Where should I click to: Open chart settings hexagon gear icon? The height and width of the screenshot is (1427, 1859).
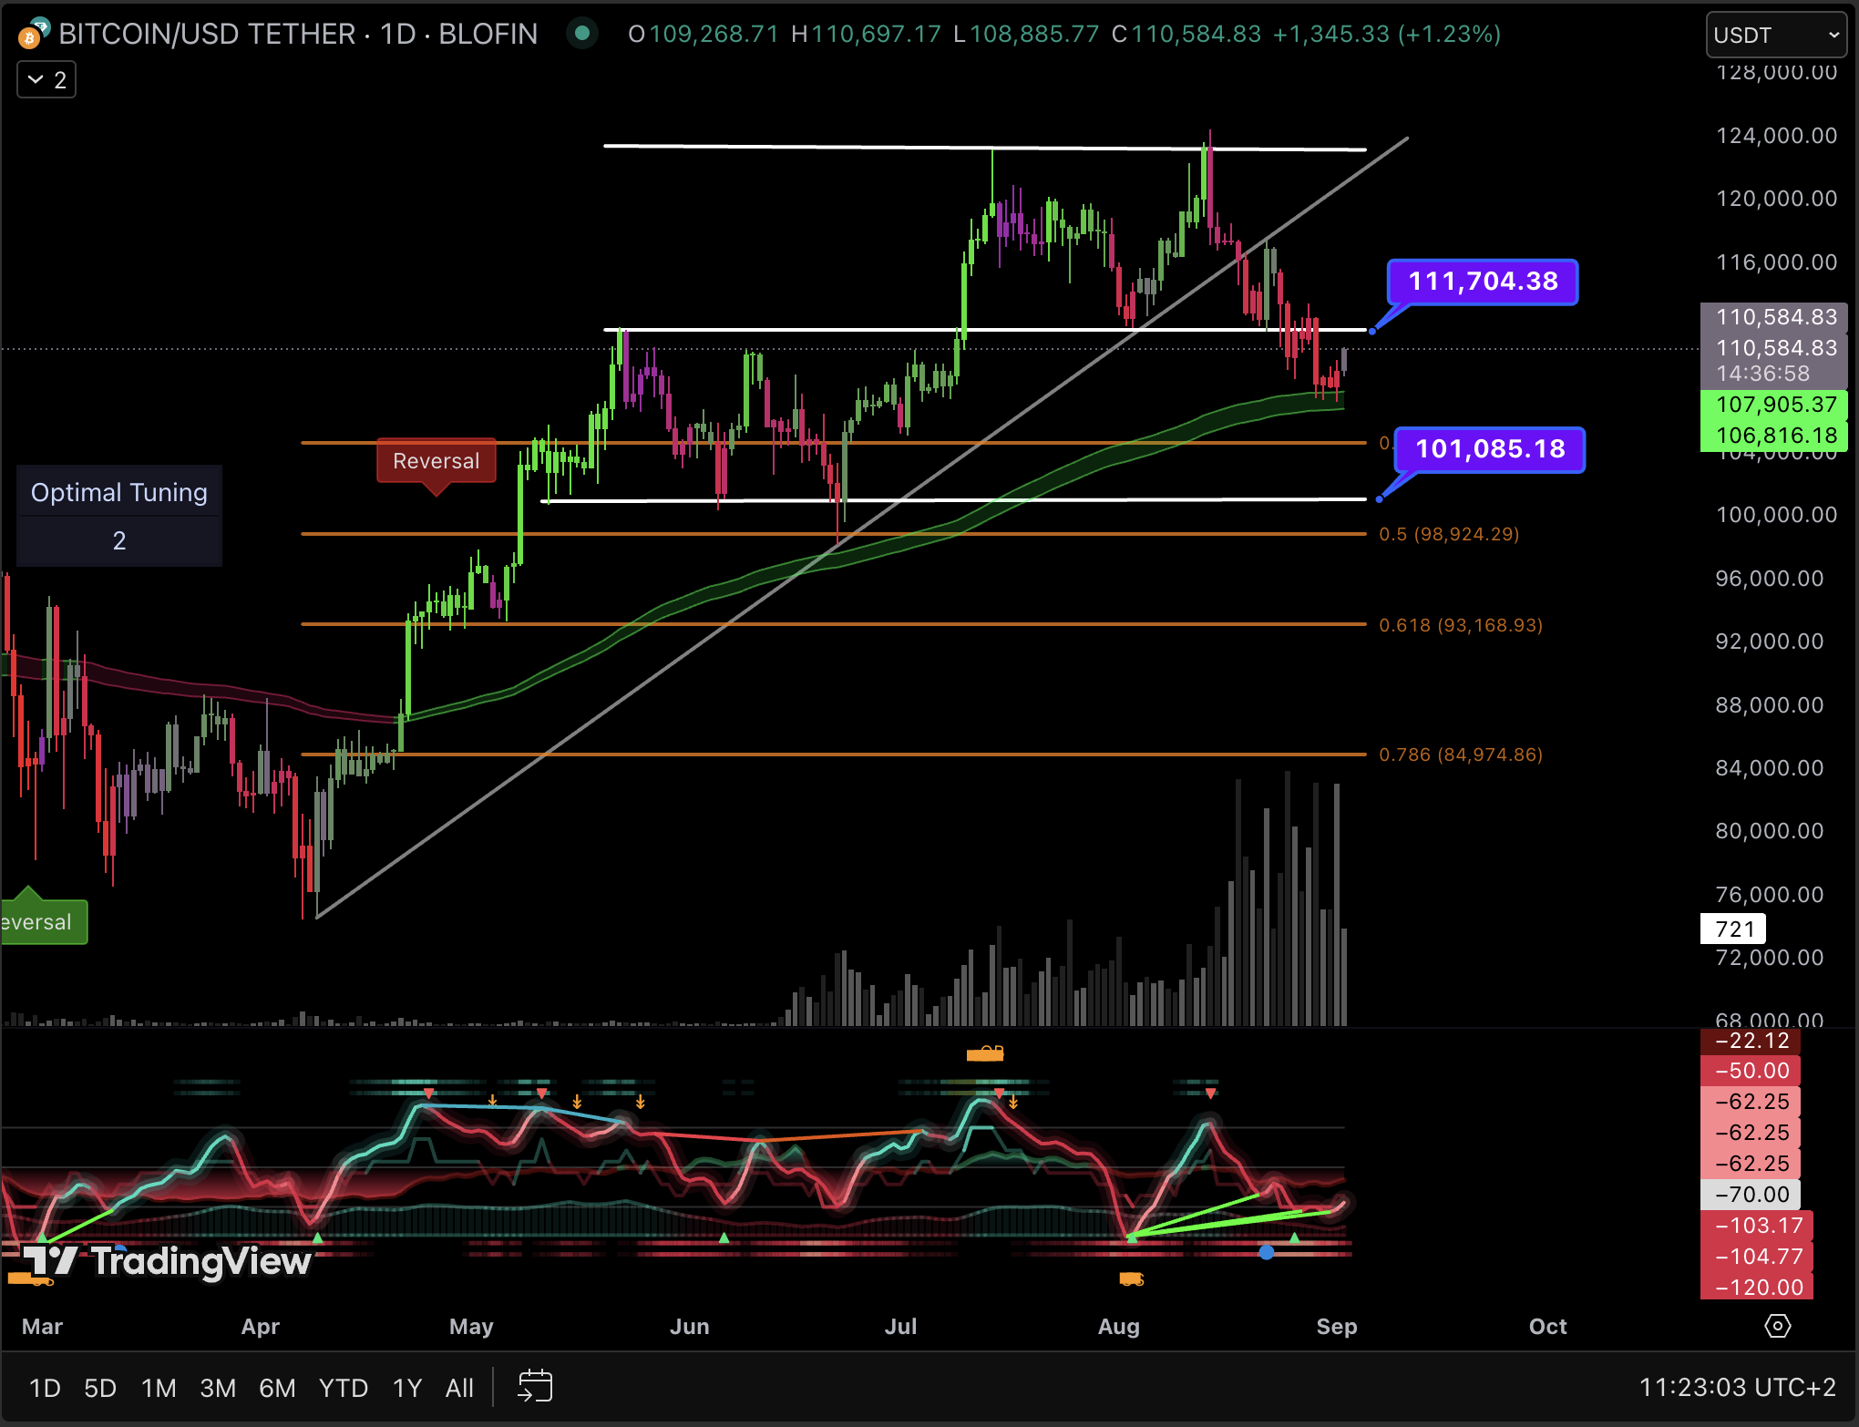[1777, 1326]
